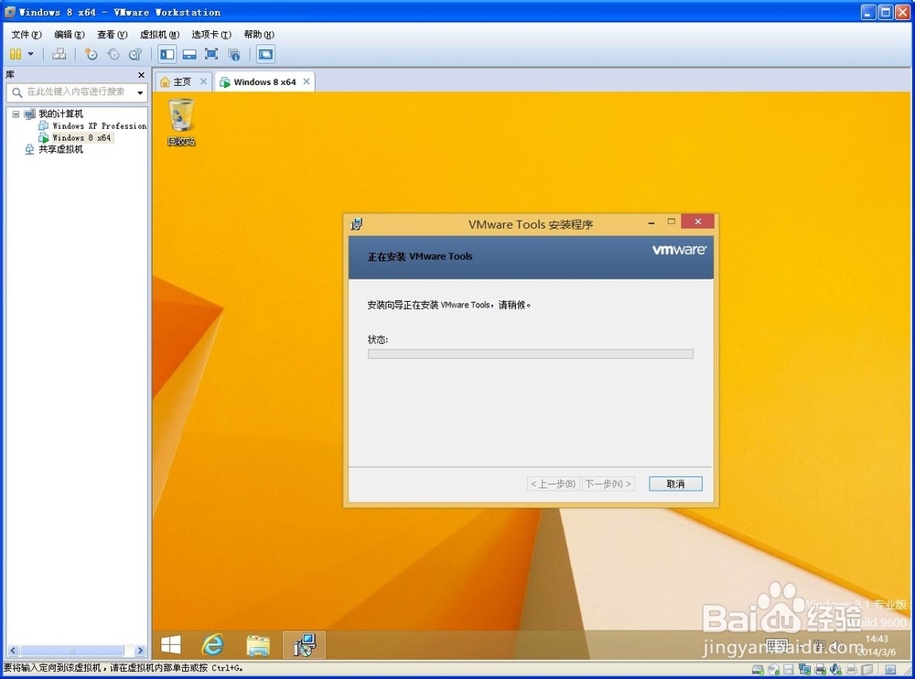Screen dimensions: 915x679
Task: Click the Suspend (pause) toolbar icon
Action: coord(16,54)
